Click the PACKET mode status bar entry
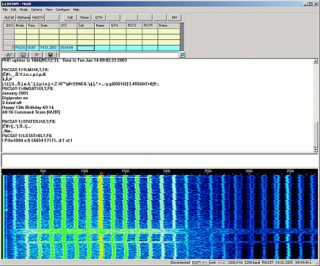Image resolution: width=320 pixels, height=266 pixels. 268,263
